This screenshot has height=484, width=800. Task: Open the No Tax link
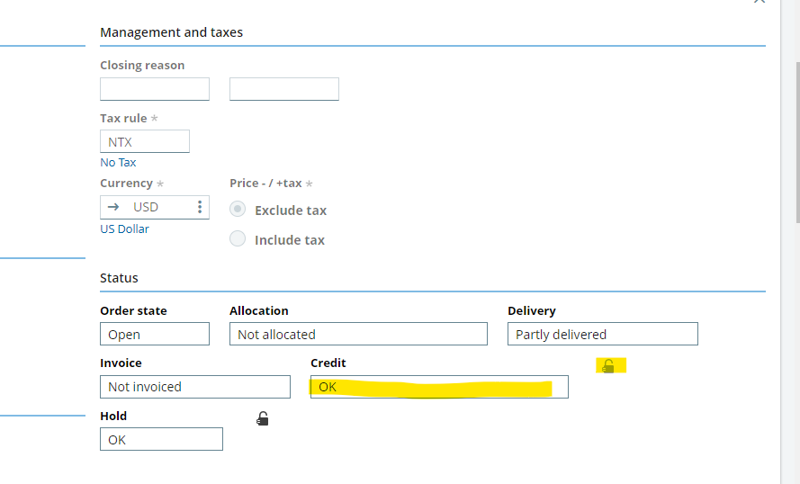[118, 163]
